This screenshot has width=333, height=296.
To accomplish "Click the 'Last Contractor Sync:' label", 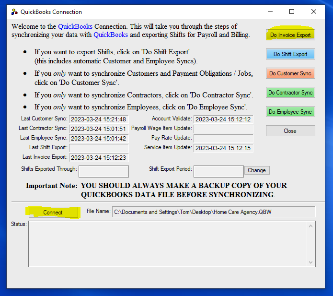I will [x=43, y=128].
